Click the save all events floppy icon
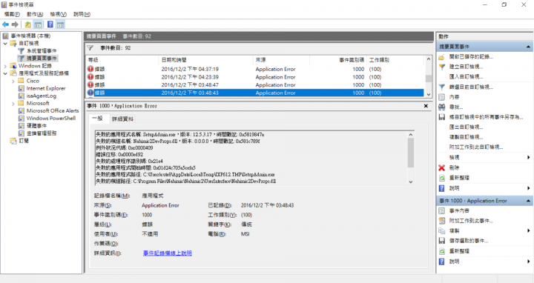Viewport: 534px width, 283px height. pyautogui.click(x=442, y=117)
